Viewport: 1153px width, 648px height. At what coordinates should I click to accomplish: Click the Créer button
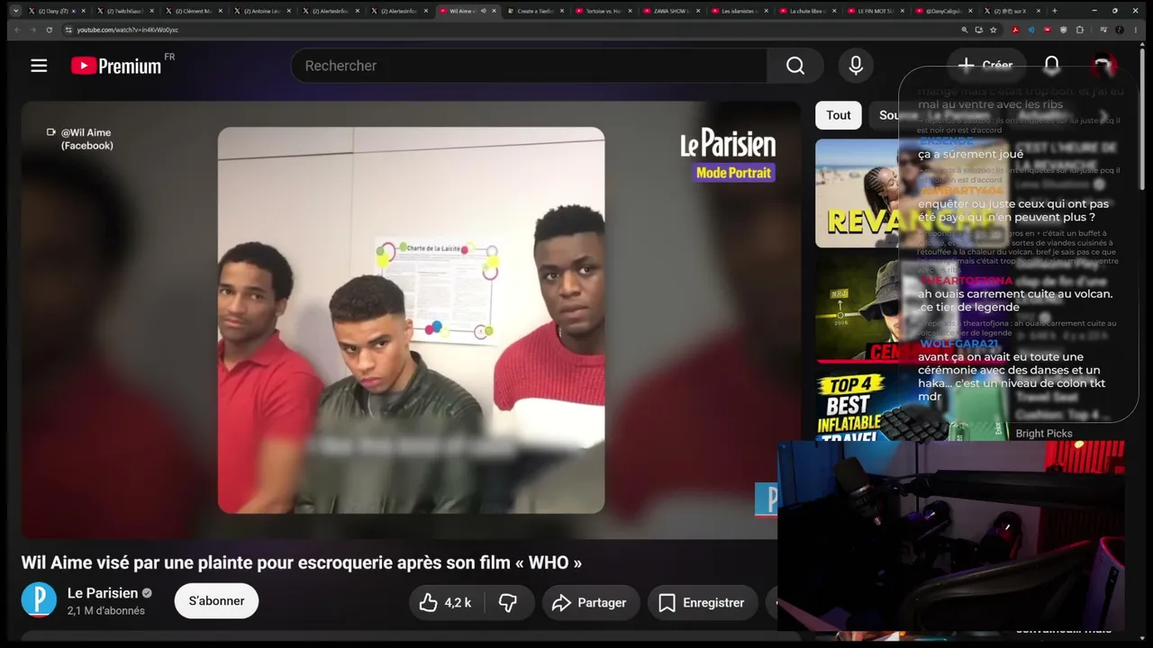tap(985, 65)
